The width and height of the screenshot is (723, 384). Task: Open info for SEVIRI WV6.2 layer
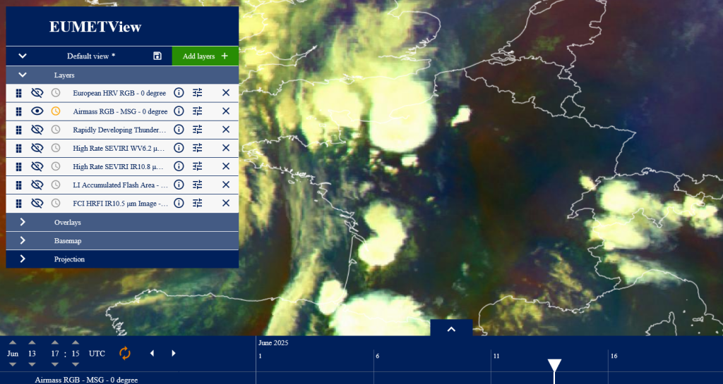click(179, 148)
